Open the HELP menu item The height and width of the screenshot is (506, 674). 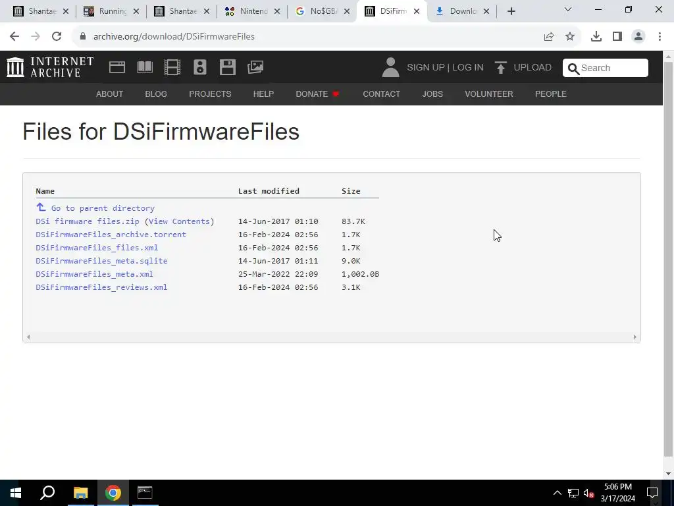pos(263,94)
